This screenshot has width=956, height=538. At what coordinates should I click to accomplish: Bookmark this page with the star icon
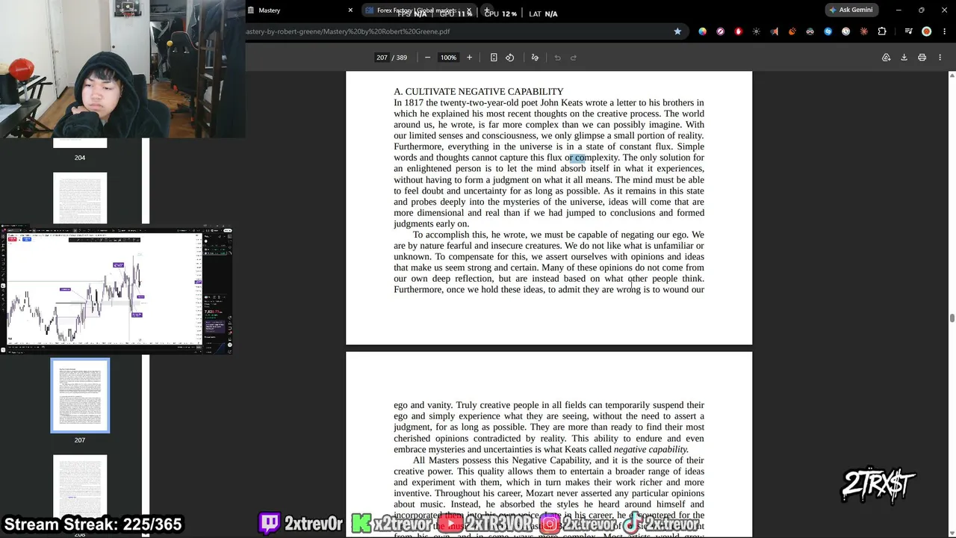tap(677, 31)
